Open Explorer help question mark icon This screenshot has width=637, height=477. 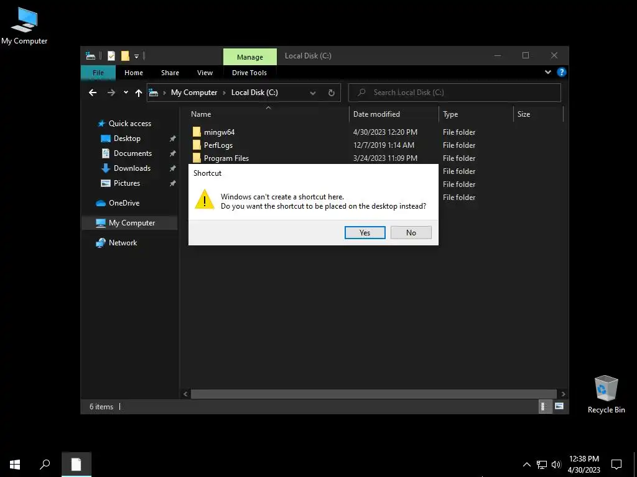click(562, 72)
